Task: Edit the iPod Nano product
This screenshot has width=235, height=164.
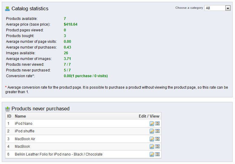Action: [152, 124]
